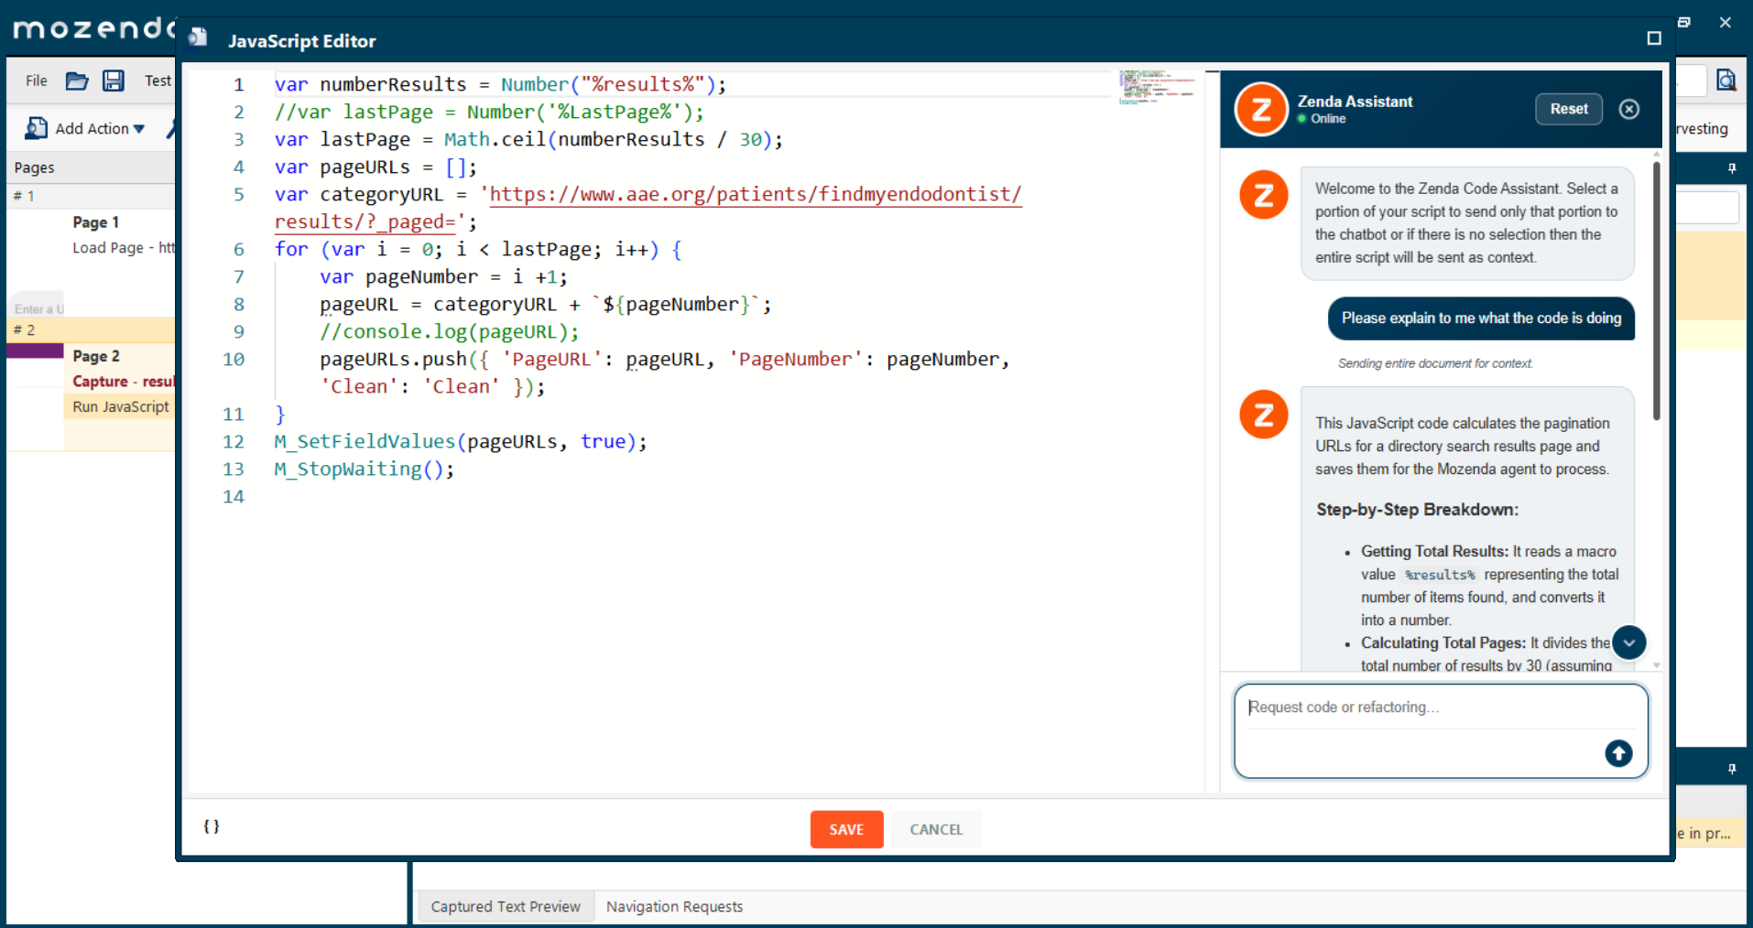Select the Capture action under Page 2

123,382
